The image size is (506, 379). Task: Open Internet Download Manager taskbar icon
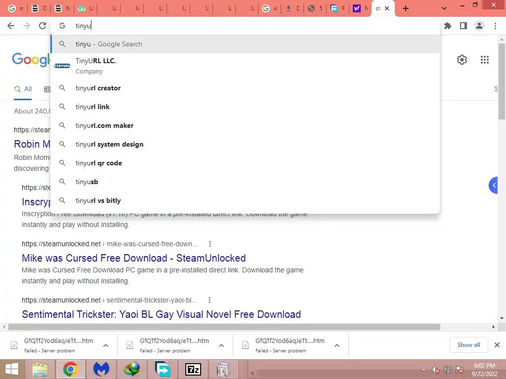tap(131, 369)
